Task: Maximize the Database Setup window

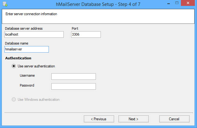Action: 177,3
